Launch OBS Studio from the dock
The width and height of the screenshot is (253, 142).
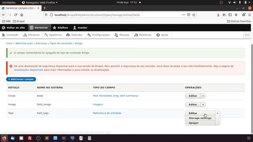pos(38,138)
